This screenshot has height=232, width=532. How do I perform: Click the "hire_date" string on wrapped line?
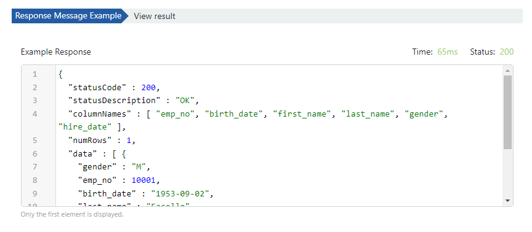(85, 127)
